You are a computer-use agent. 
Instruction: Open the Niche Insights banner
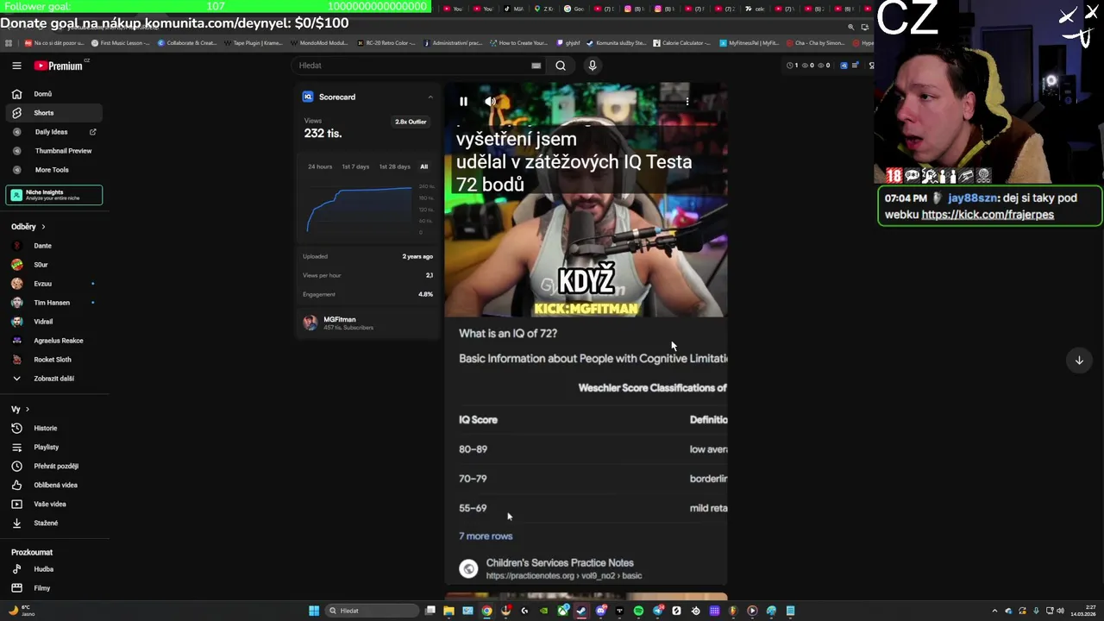(x=54, y=195)
